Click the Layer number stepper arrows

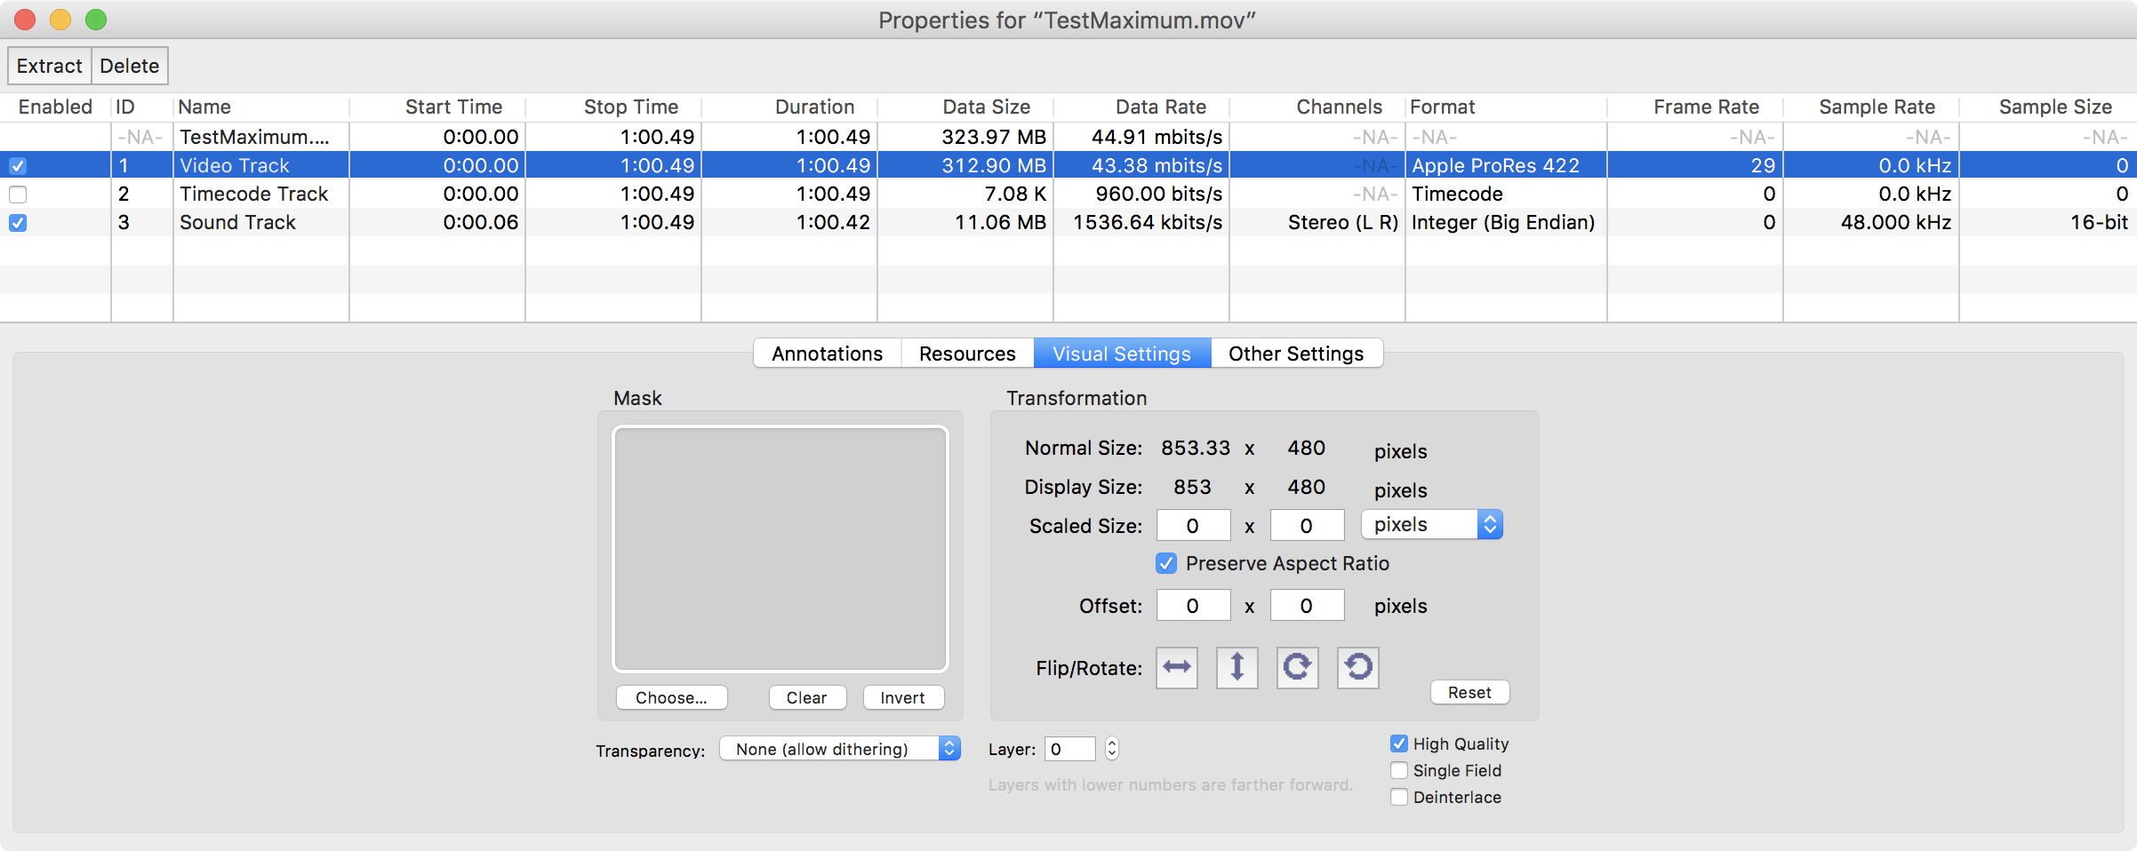coord(1111,749)
